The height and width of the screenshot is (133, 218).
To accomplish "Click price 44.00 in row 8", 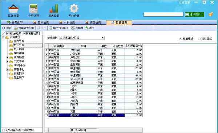I will [x=134, y=75].
